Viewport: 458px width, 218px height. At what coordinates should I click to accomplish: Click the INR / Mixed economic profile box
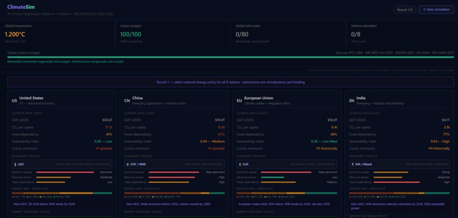coord(399,164)
